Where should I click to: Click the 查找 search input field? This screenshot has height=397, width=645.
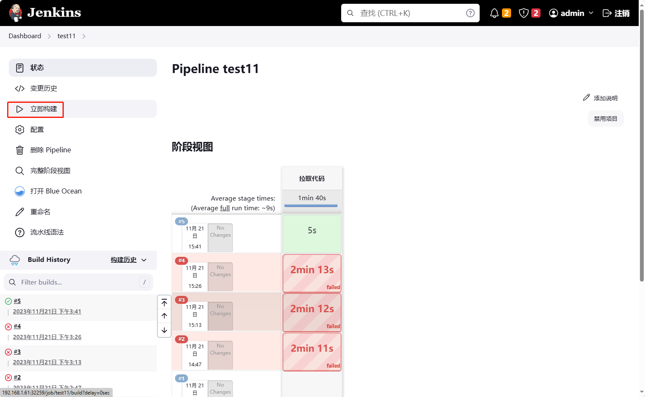tap(410, 13)
